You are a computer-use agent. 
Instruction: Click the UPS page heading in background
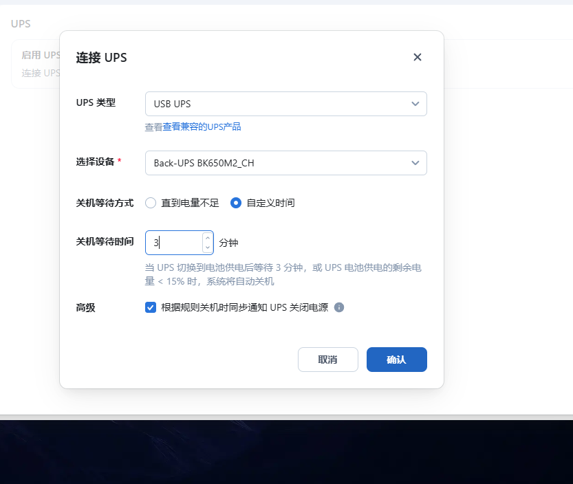(21, 24)
